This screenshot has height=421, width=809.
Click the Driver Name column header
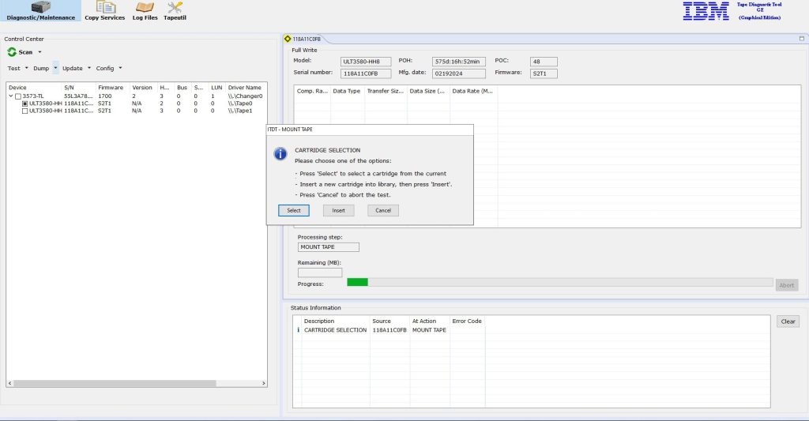pyautogui.click(x=246, y=88)
